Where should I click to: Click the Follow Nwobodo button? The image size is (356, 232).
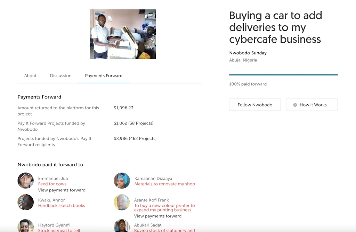[255, 105]
